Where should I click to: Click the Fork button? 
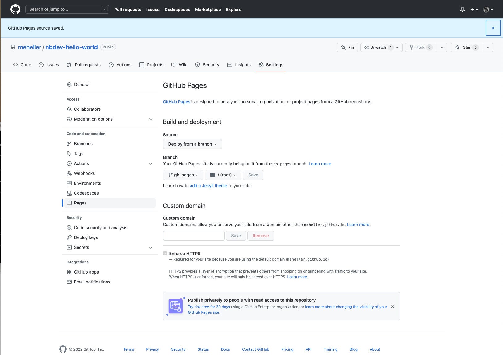pos(421,47)
